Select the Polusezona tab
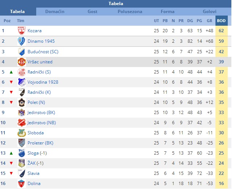 [x=130, y=12]
